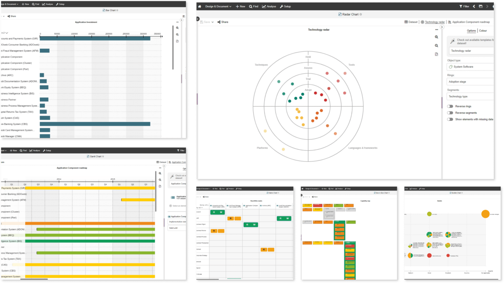The width and height of the screenshot is (504, 283).
Task: Enable Reverse rings
Action: point(450,106)
